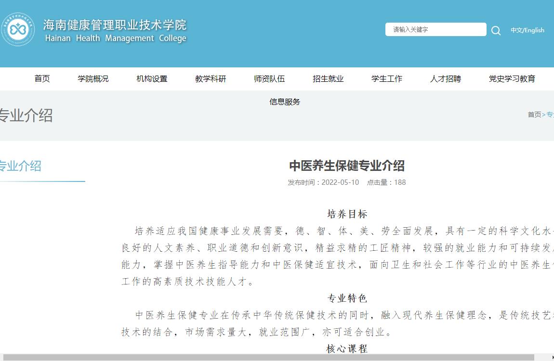Click the 点击量：188 view count
Viewport: 554px width, 361px height.
tap(386, 182)
